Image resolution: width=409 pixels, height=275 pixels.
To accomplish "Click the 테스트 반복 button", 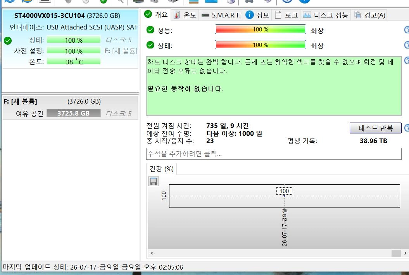I will click(x=375, y=128).
